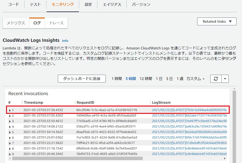
Task: Click Info link next to CloudWatch Logs Insights
Action: pyautogui.click(x=65, y=41)
